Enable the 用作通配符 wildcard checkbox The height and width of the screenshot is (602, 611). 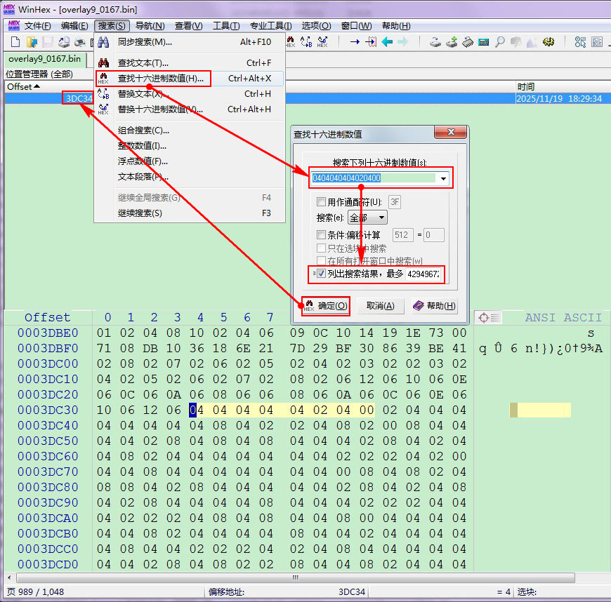click(x=321, y=202)
